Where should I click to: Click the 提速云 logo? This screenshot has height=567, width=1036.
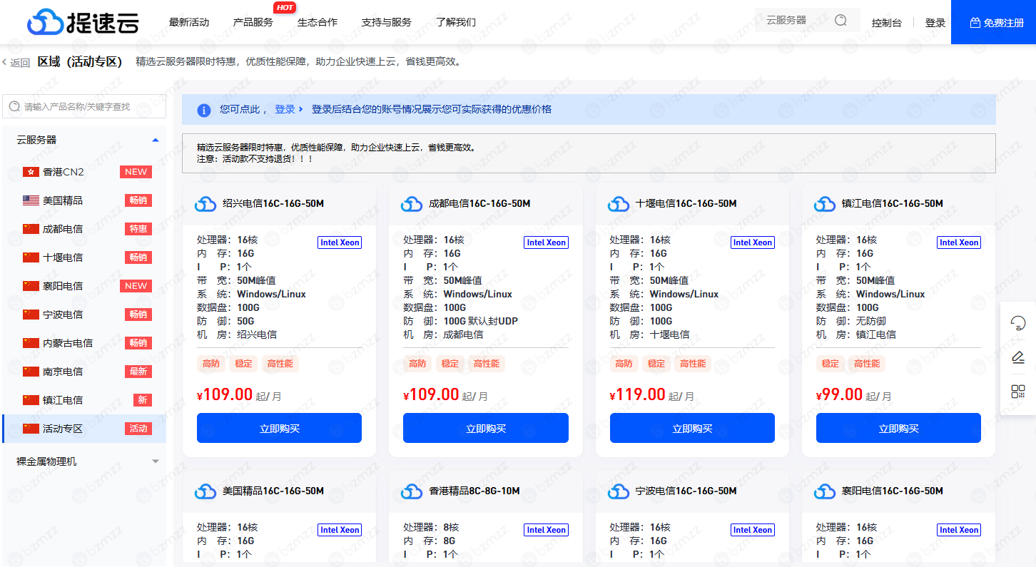tap(83, 22)
